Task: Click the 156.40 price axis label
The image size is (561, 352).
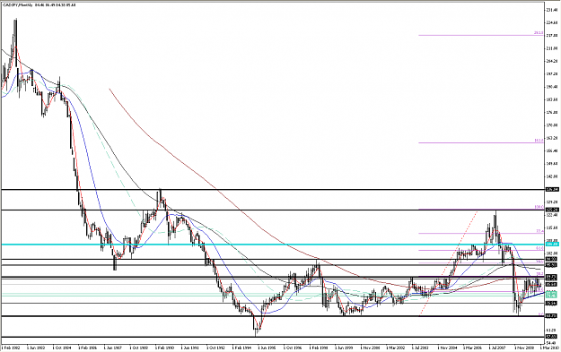Action: coord(551,150)
